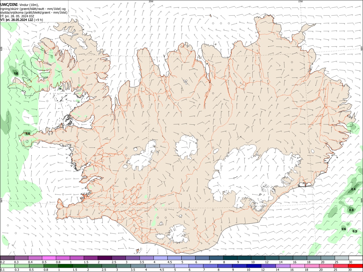Pick the pure red lower-row swatch at 30

(x=356, y=266)
